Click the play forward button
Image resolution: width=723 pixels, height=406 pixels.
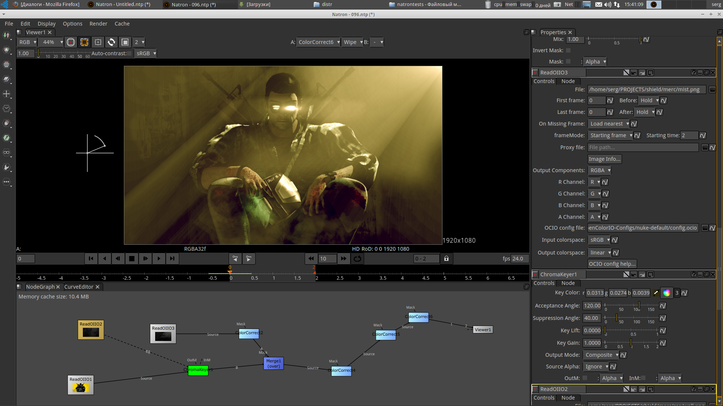[x=159, y=259]
